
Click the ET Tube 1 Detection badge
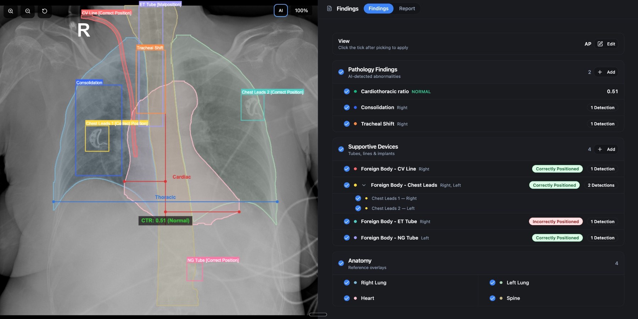[x=602, y=221]
